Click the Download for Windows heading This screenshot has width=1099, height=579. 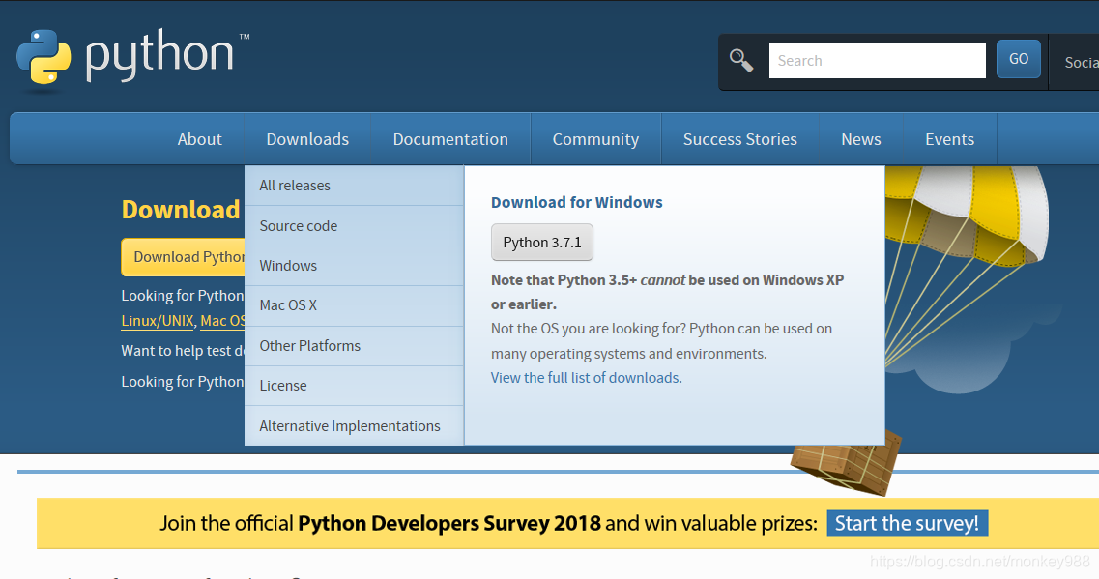click(576, 203)
